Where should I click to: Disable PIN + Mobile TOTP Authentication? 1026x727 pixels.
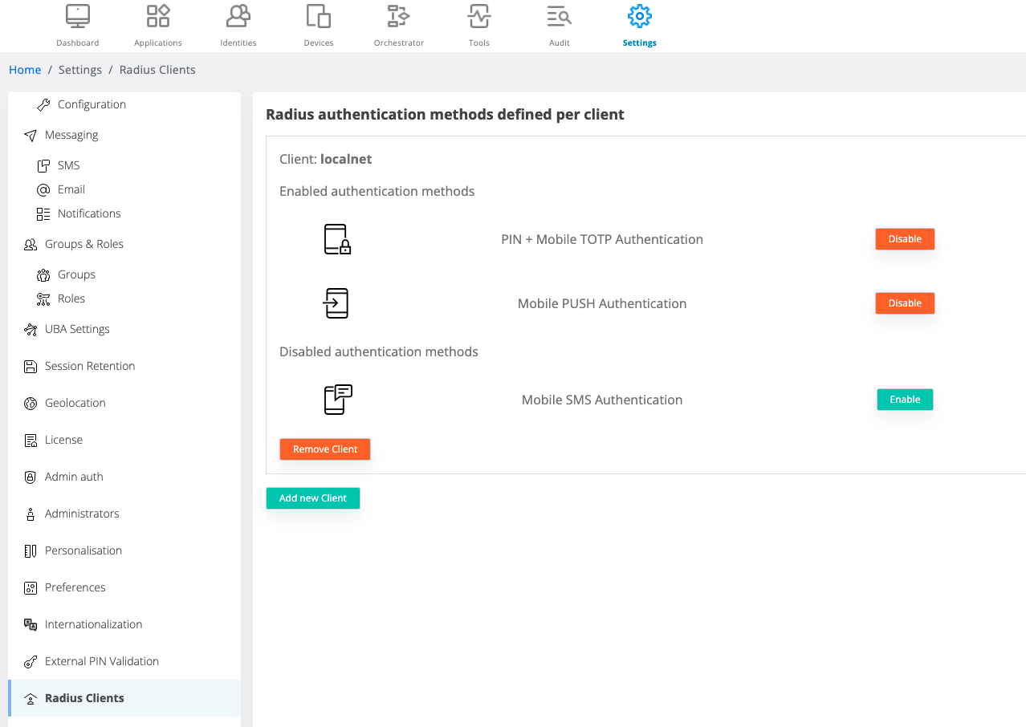coord(905,238)
